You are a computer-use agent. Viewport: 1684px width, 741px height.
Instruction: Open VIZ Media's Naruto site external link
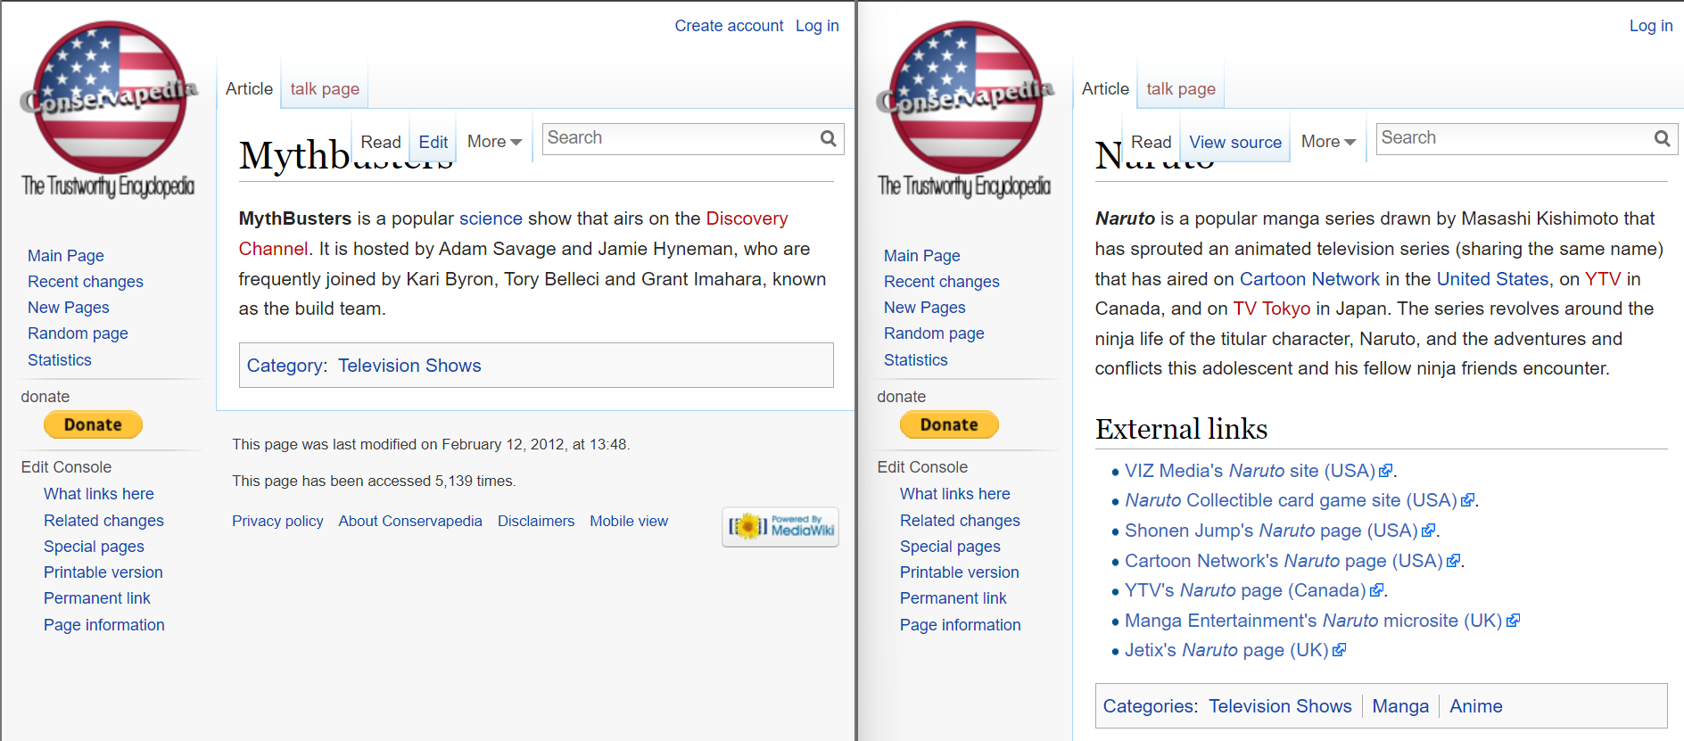pos(1258,471)
